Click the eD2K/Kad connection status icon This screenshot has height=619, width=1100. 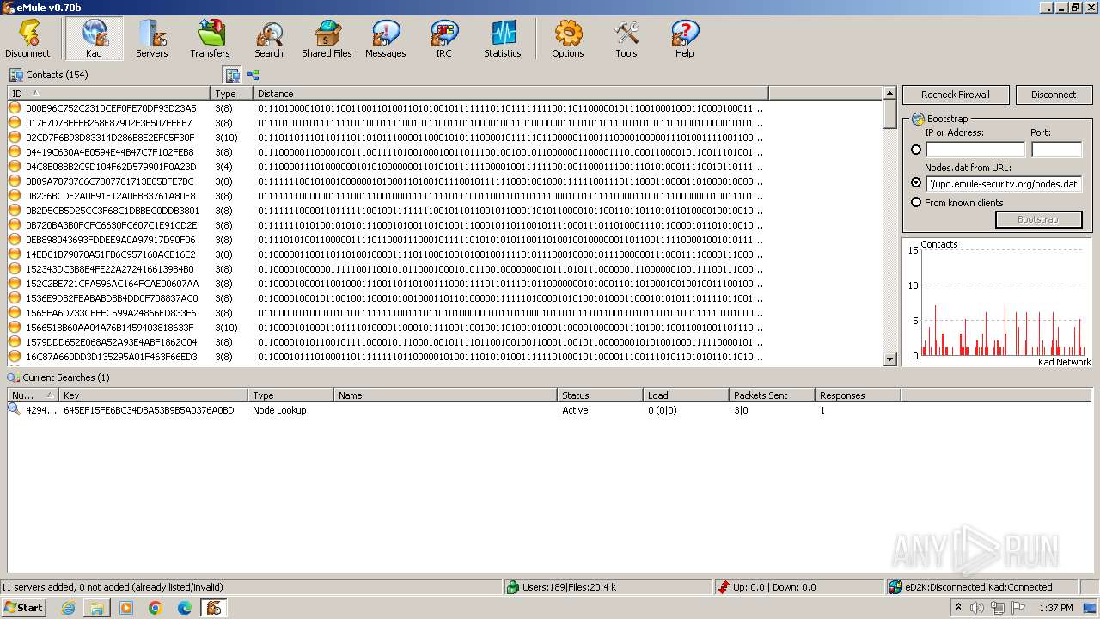click(896, 587)
